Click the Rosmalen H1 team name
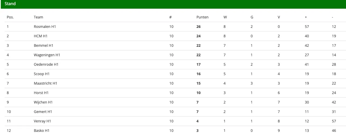 pyautogui.click(x=45, y=27)
